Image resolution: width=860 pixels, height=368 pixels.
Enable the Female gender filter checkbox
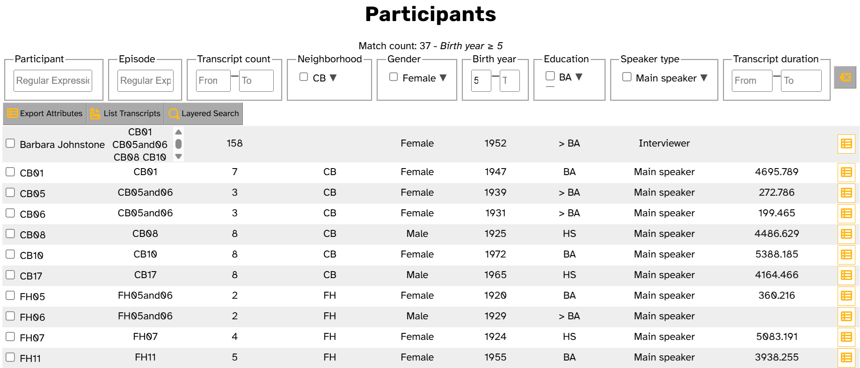point(394,77)
